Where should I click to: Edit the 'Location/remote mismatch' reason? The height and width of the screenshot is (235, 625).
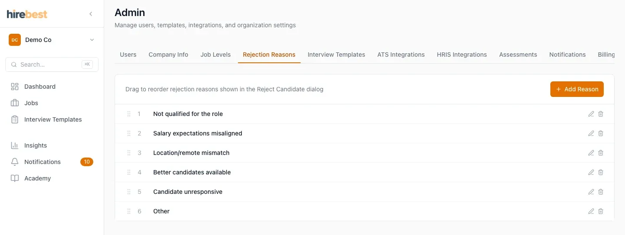click(591, 153)
